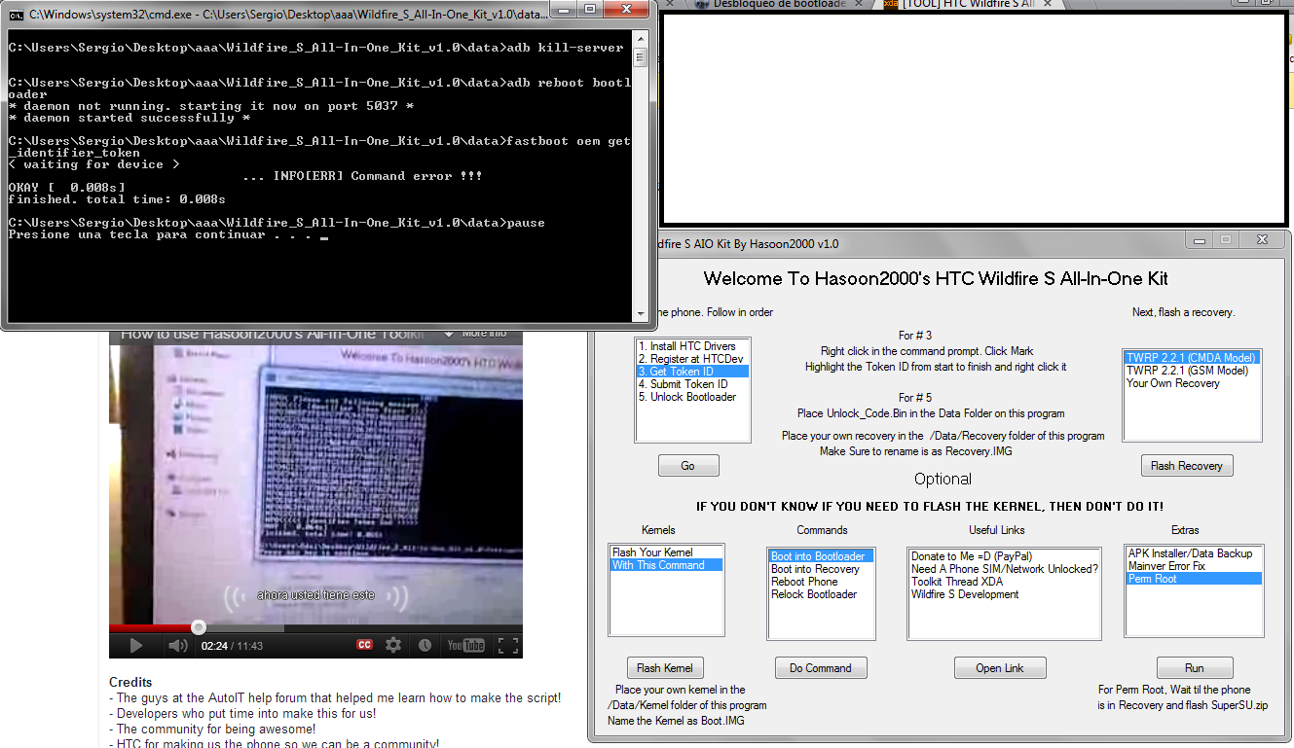This screenshot has width=1294, height=748.
Task: Click inside the command prompt output area
Action: click(319, 175)
